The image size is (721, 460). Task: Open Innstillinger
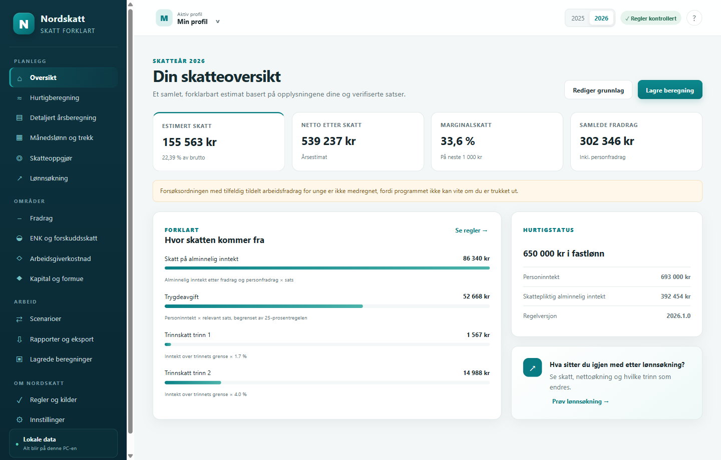pyautogui.click(x=64, y=419)
